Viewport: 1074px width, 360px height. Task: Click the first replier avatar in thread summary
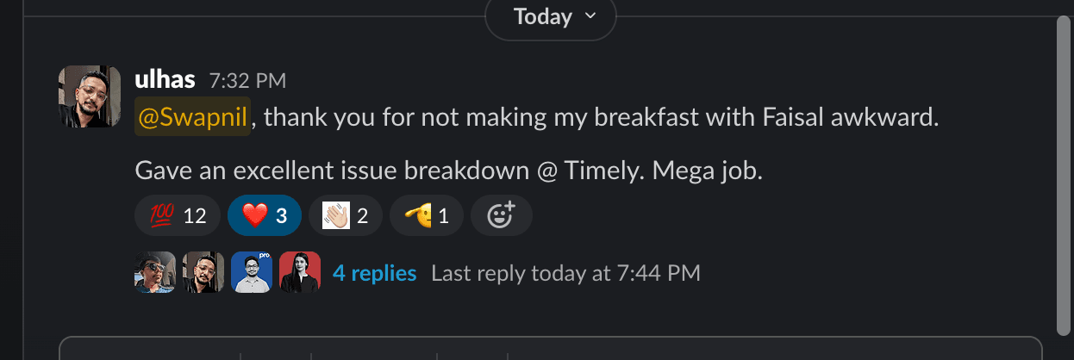(x=155, y=273)
